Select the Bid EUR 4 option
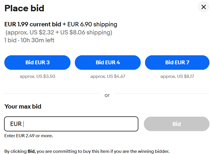 point(108,63)
